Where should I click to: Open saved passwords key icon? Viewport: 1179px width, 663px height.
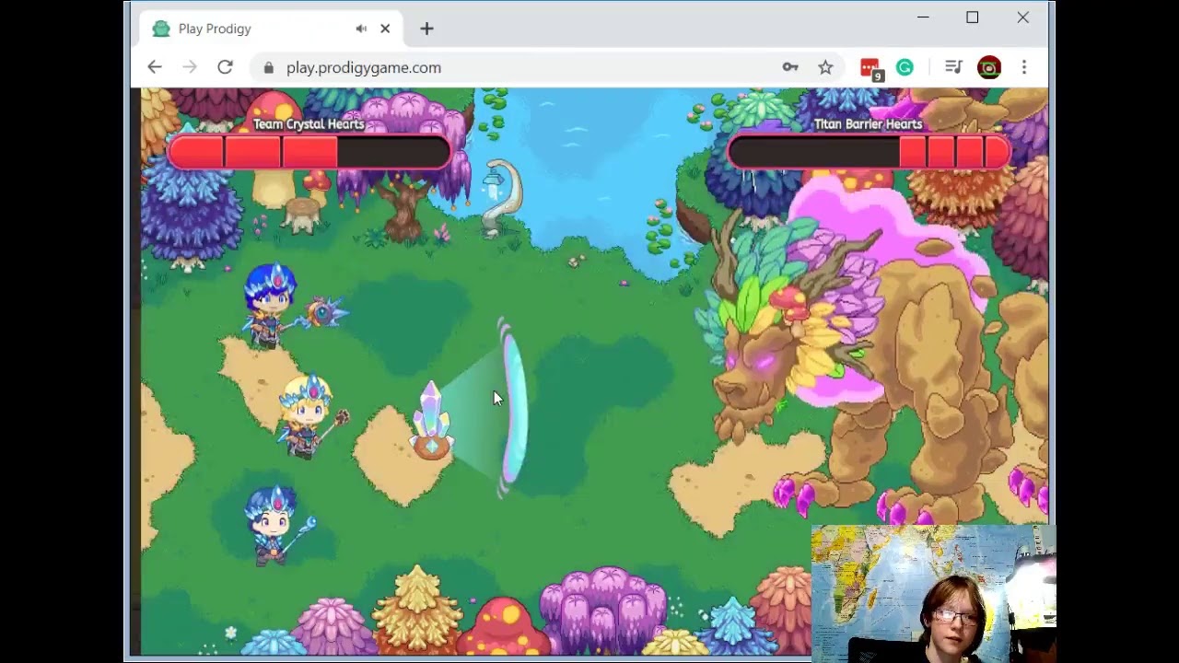click(790, 67)
